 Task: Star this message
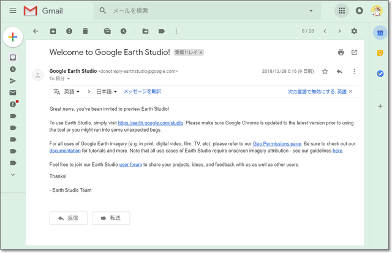pos(325,72)
